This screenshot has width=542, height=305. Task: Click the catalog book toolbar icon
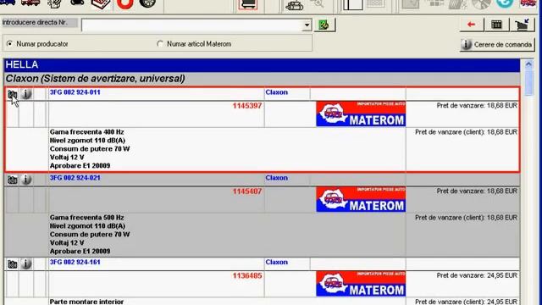[101, 3]
